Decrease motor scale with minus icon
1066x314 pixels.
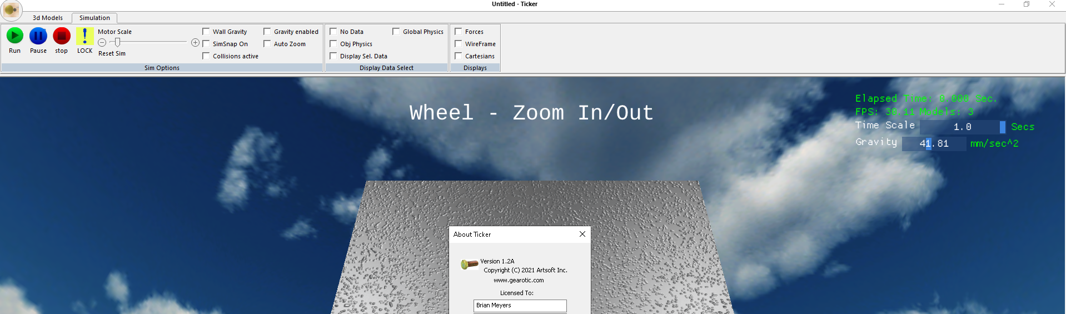(x=102, y=43)
